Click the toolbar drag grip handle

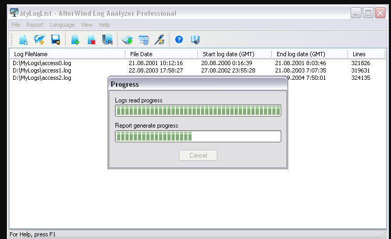12,40
